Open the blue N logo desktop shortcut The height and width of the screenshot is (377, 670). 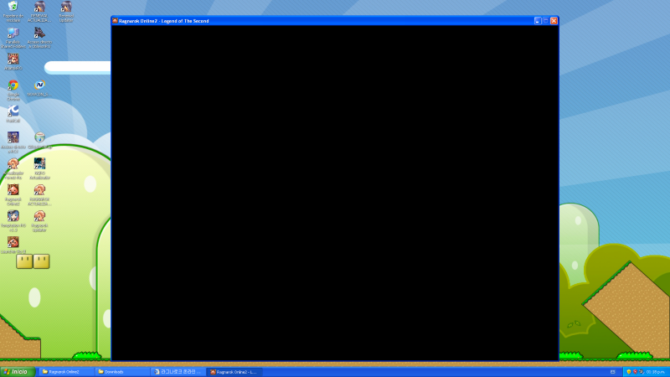39,88
